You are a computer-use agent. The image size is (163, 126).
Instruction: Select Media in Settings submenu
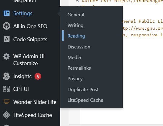click(74, 57)
